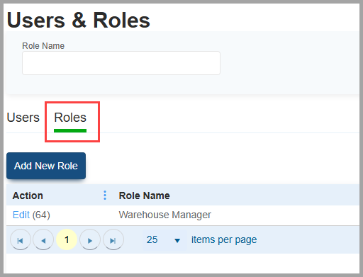Switch to the Users tab
Image resolution: width=363 pixels, height=277 pixels.
(x=23, y=118)
